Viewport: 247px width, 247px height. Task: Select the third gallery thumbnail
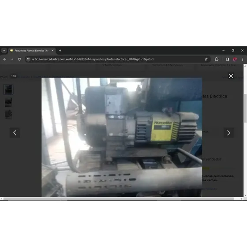coord(8,114)
